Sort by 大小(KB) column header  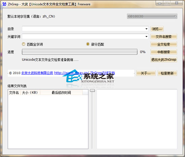(30, 93)
